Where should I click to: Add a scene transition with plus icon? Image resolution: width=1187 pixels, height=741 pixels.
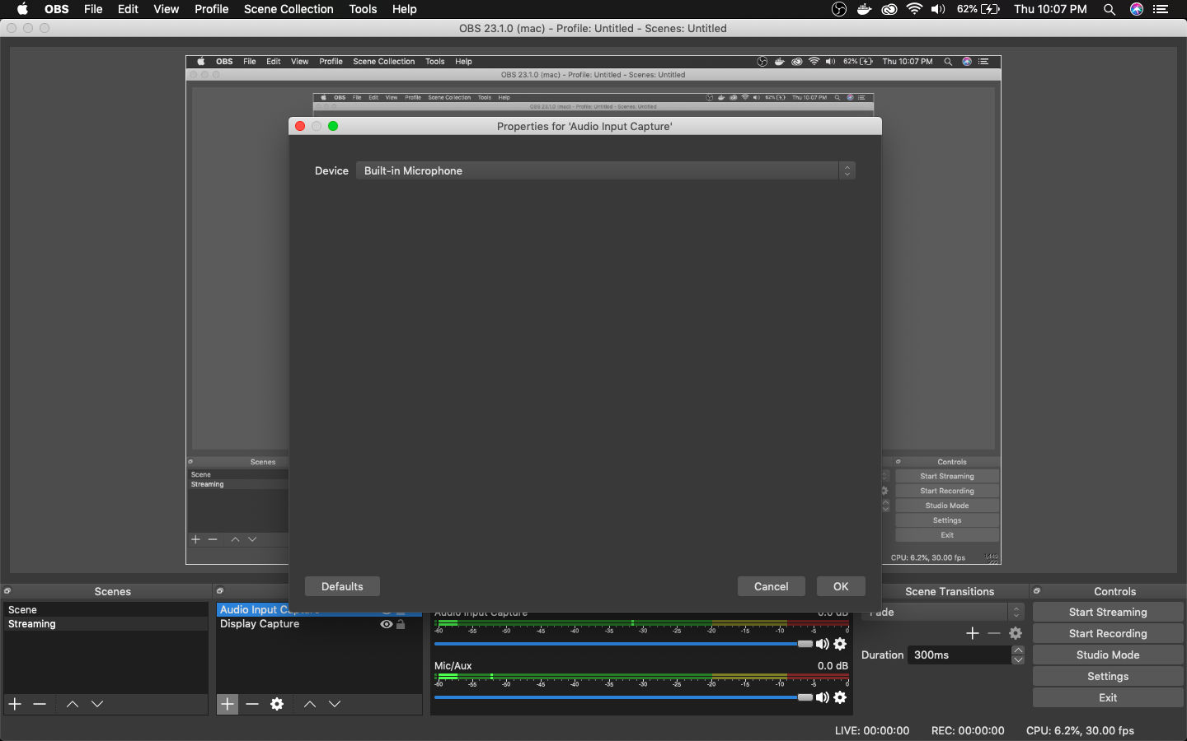tap(973, 633)
